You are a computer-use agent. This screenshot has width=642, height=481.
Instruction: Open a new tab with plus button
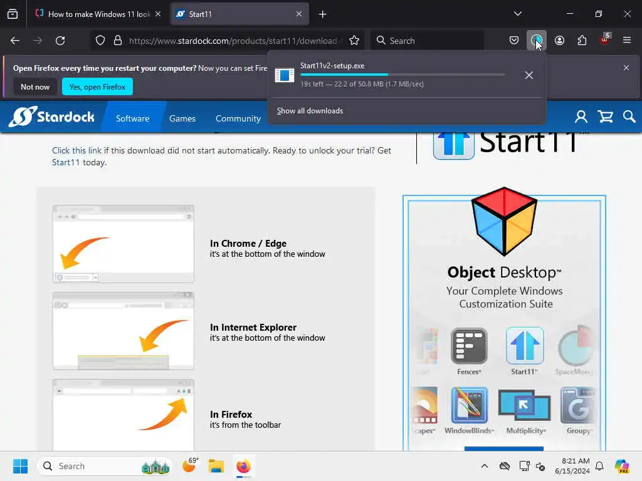click(x=323, y=14)
